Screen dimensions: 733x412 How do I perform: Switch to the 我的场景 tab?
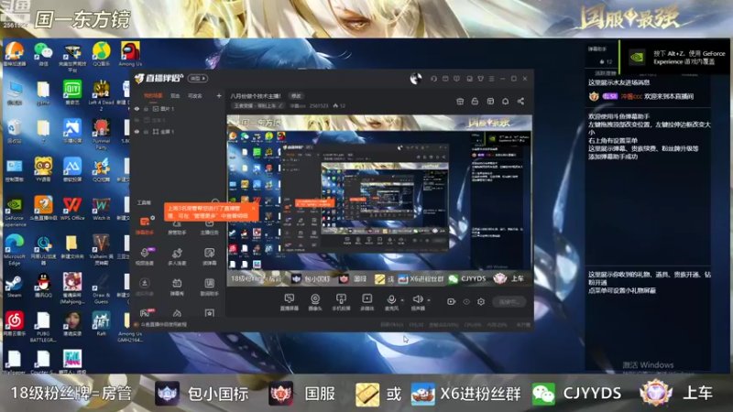[153, 96]
